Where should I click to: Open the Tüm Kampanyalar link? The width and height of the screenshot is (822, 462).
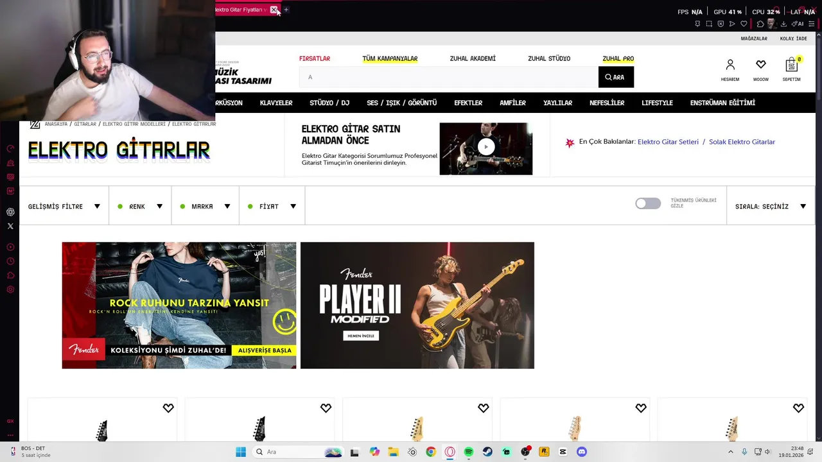(x=390, y=58)
